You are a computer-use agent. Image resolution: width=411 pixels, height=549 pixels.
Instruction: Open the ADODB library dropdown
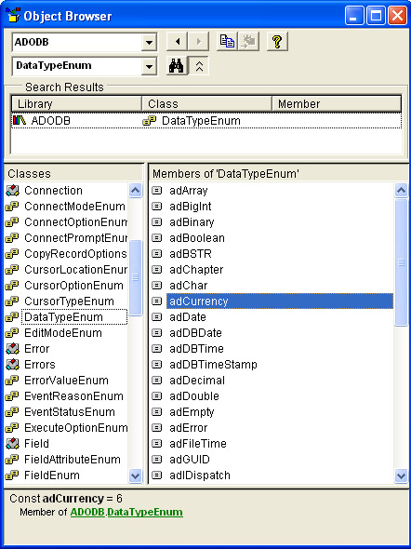click(x=149, y=43)
